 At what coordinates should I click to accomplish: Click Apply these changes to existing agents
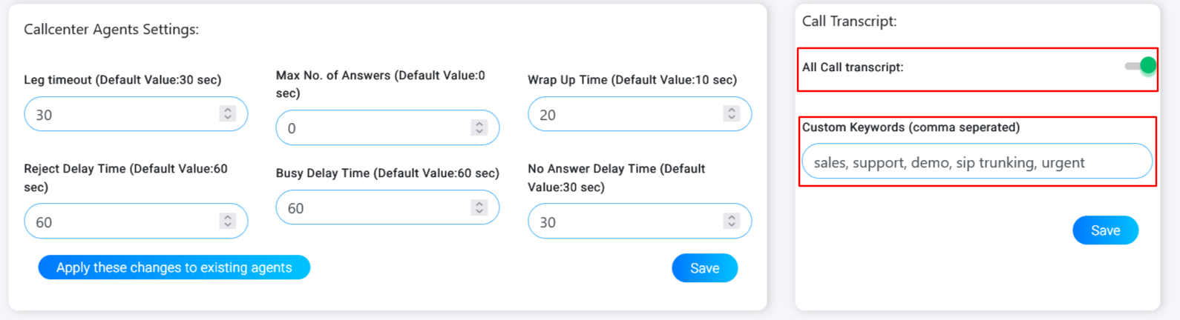click(x=174, y=267)
